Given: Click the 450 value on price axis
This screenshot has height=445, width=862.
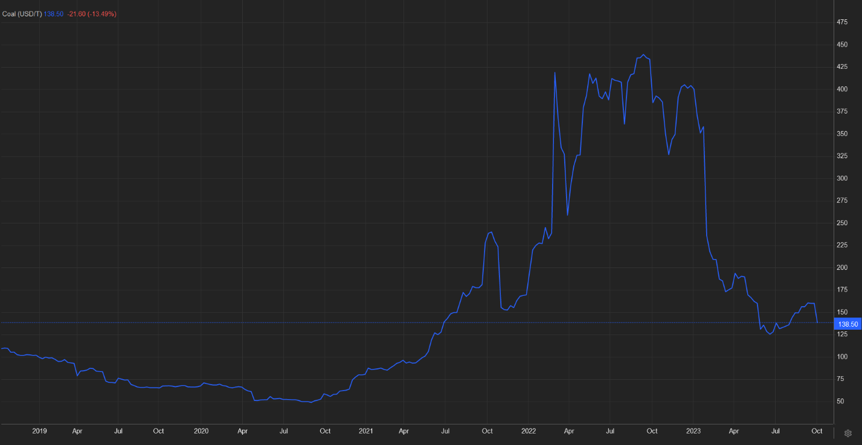Looking at the screenshot, I should pos(841,45).
